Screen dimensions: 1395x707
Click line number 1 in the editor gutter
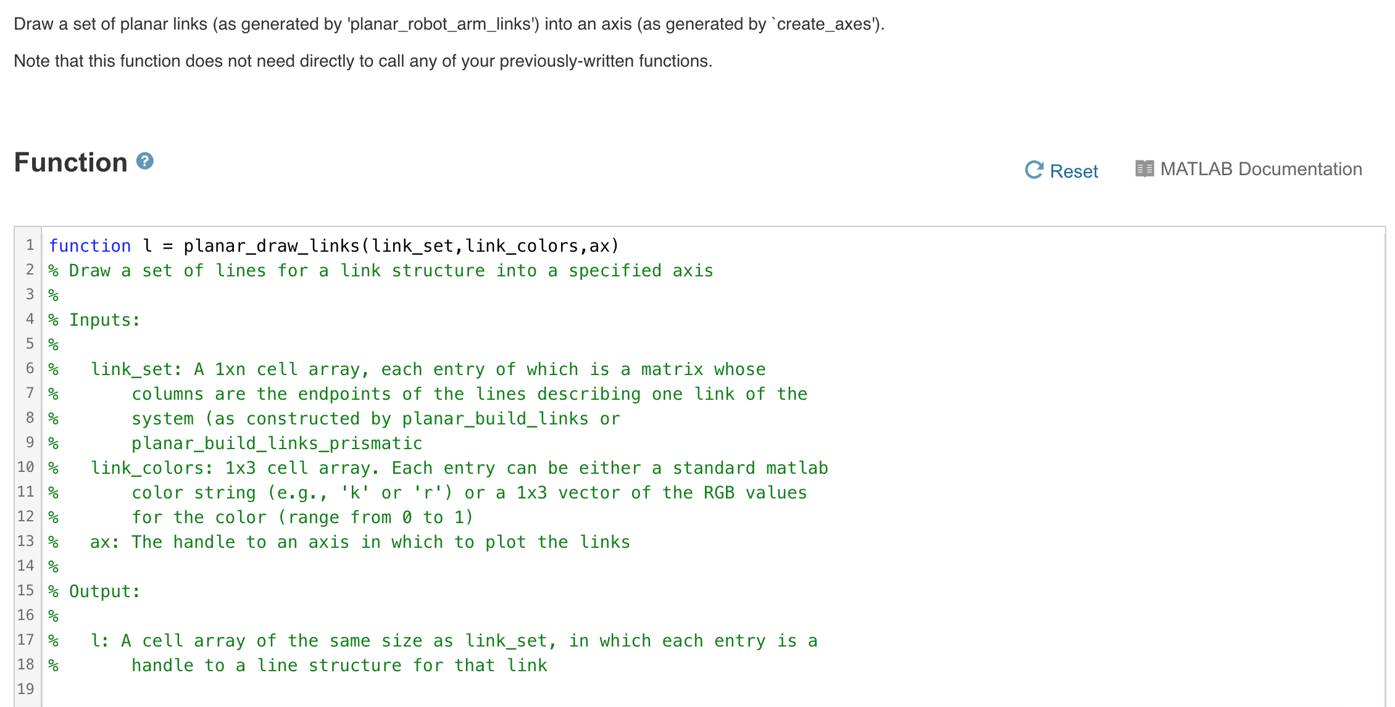tap(29, 245)
